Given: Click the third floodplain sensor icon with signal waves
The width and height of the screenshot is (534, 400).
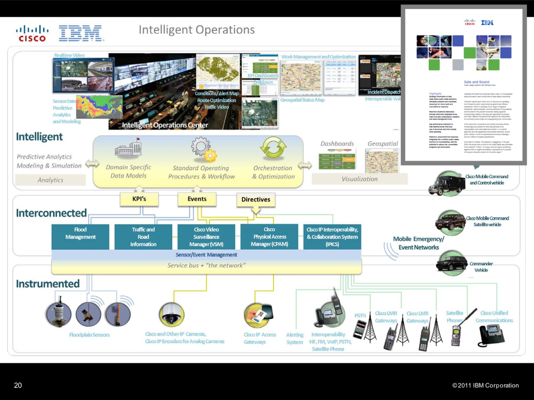Looking at the screenshot, I should pos(118,314).
